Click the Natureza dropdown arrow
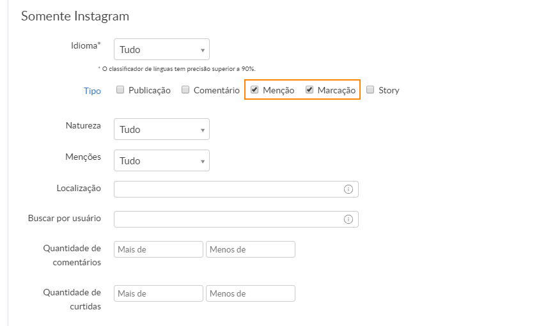The width and height of the screenshot is (555, 326). pyautogui.click(x=202, y=130)
